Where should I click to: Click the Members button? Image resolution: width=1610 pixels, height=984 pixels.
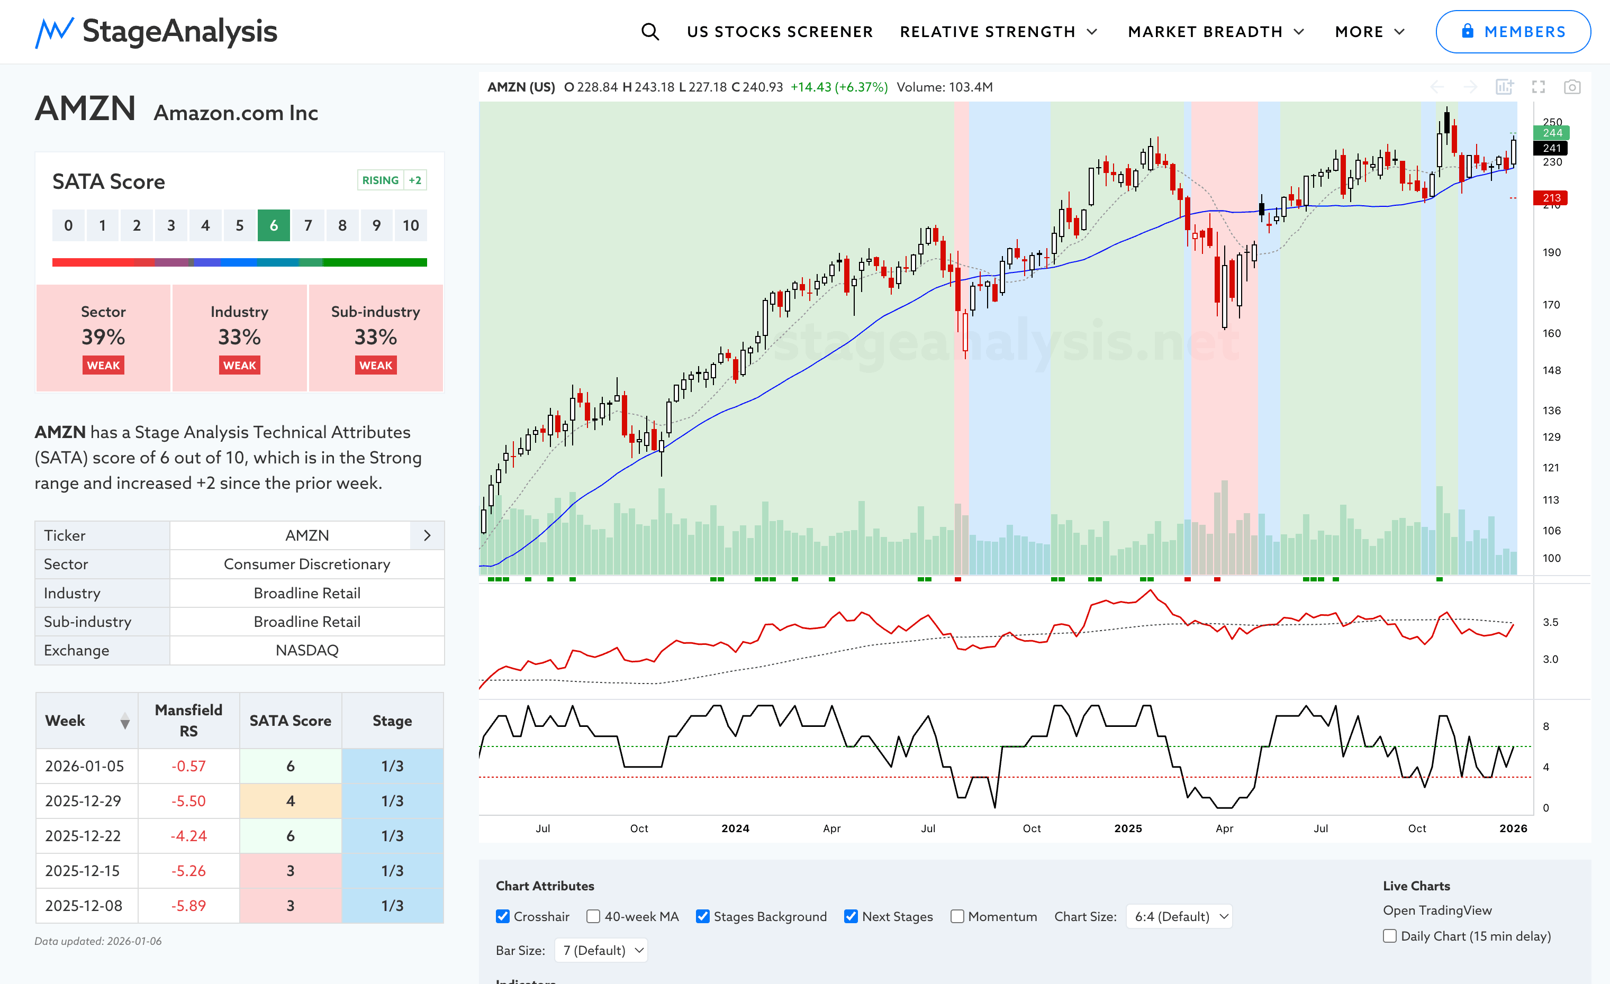(x=1513, y=31)
